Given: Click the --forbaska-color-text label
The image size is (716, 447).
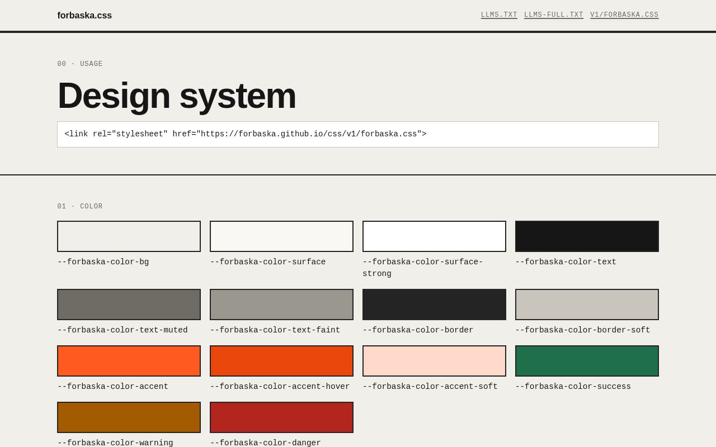Looking at the screenshot, I should 566,262.
